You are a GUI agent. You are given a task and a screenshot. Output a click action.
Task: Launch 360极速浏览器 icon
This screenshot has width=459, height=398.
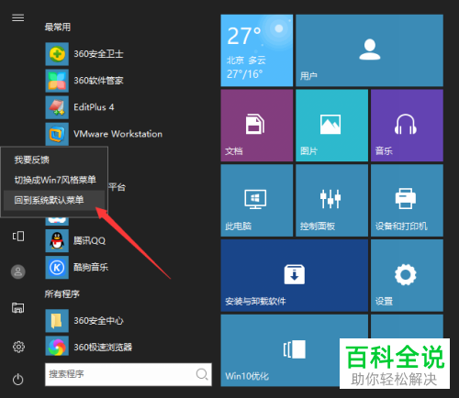pyautogui.click(x=57, y=347)
